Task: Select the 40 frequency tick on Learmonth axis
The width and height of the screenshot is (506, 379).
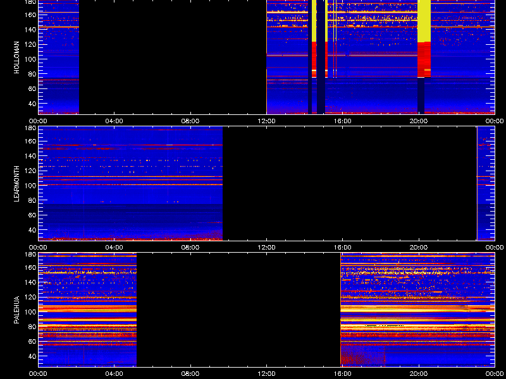Action: coord(32,230)
